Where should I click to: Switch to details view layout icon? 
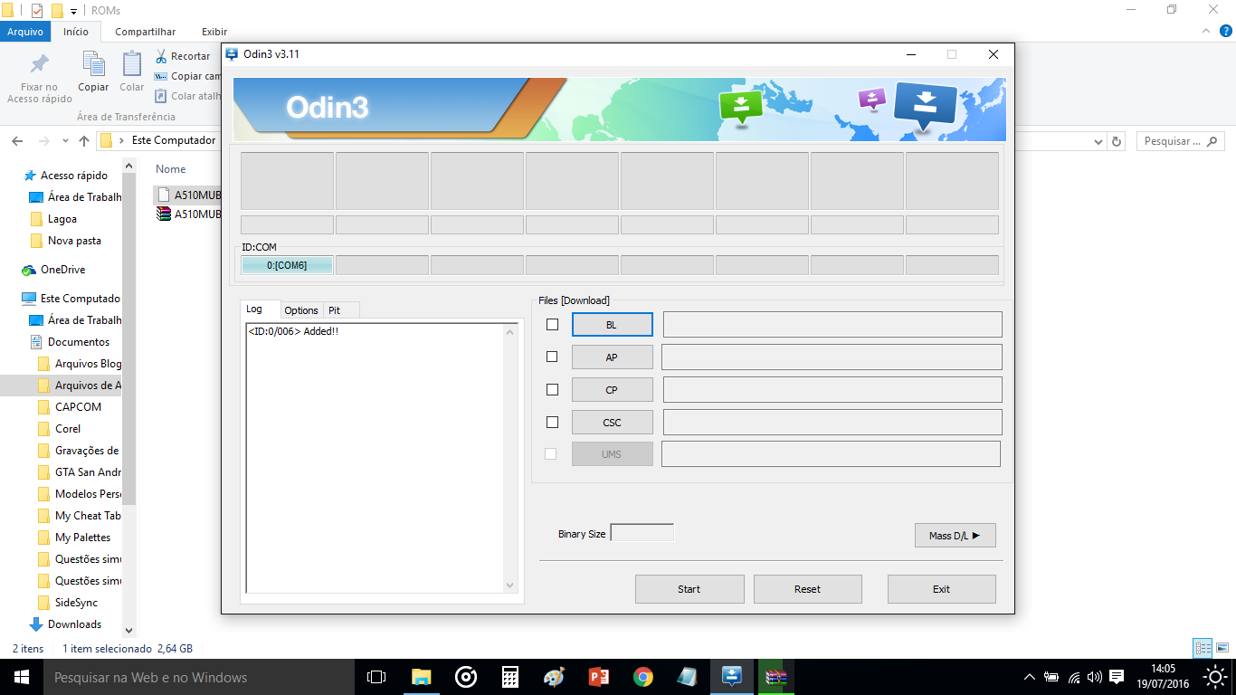(x=1203, y=648)
